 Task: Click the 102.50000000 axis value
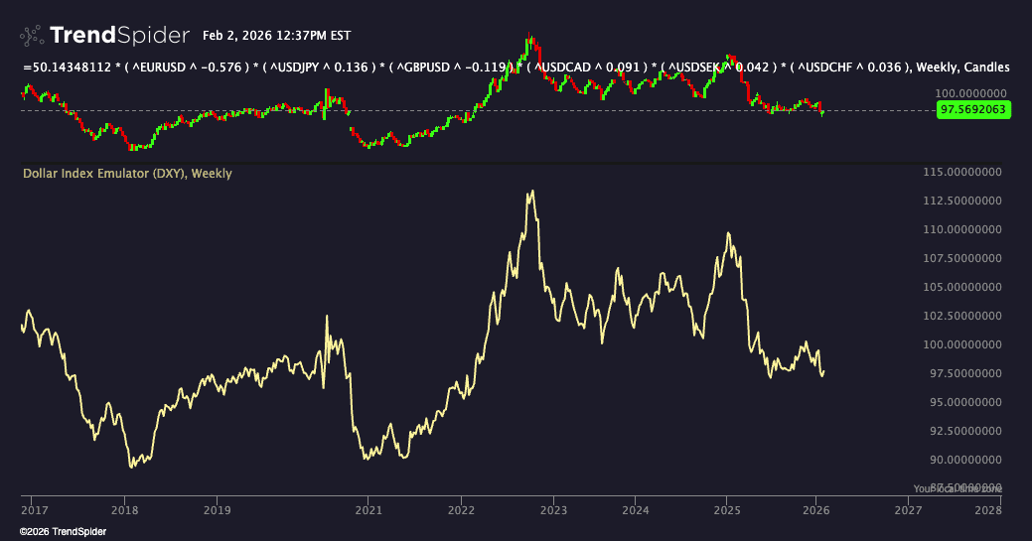(x=962, y=316)
